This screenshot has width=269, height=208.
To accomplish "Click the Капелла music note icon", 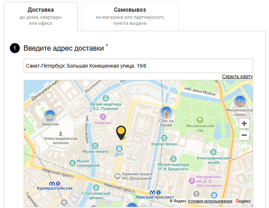I will coord(103,117).
